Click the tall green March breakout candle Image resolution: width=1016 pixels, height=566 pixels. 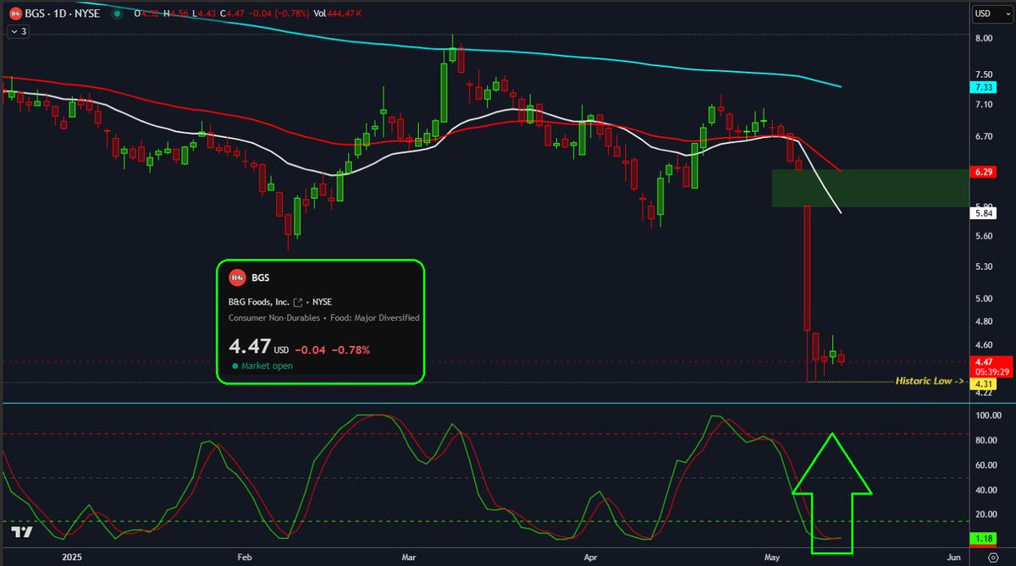click(x=444, y=92)
